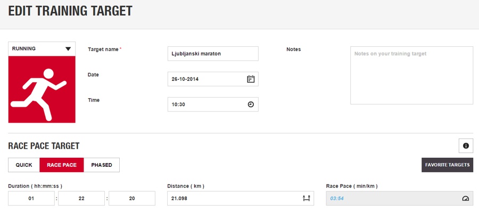479x214 pixels.
Task: Switch to the PHASED target tab
Action: (102, 165)
